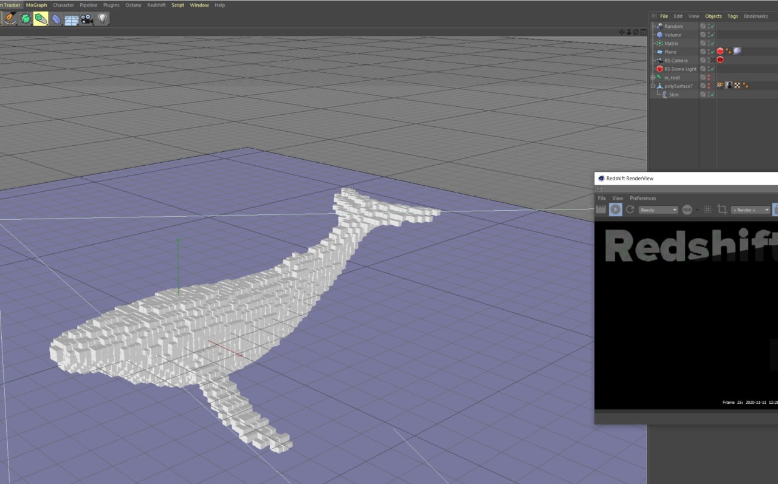
Task: Open the arrow next to RGB icon
Action: 697,210
